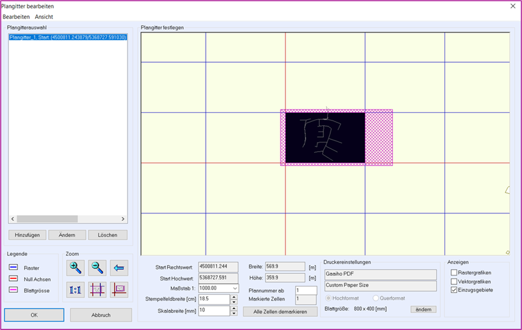Open the Ansicht menu
522x330 pixels.
(x=44, y=17)
